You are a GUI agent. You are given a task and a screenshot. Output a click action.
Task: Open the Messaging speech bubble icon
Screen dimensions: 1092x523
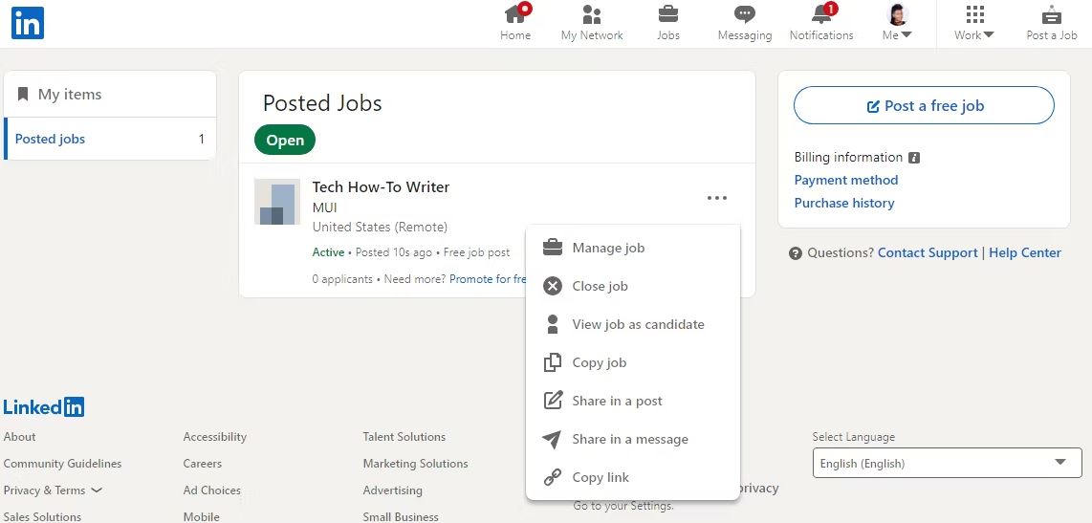click(x=745, y=14)
